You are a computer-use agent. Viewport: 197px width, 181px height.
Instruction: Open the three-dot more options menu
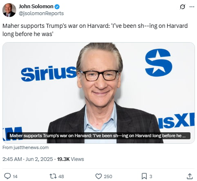pos(192,7)
